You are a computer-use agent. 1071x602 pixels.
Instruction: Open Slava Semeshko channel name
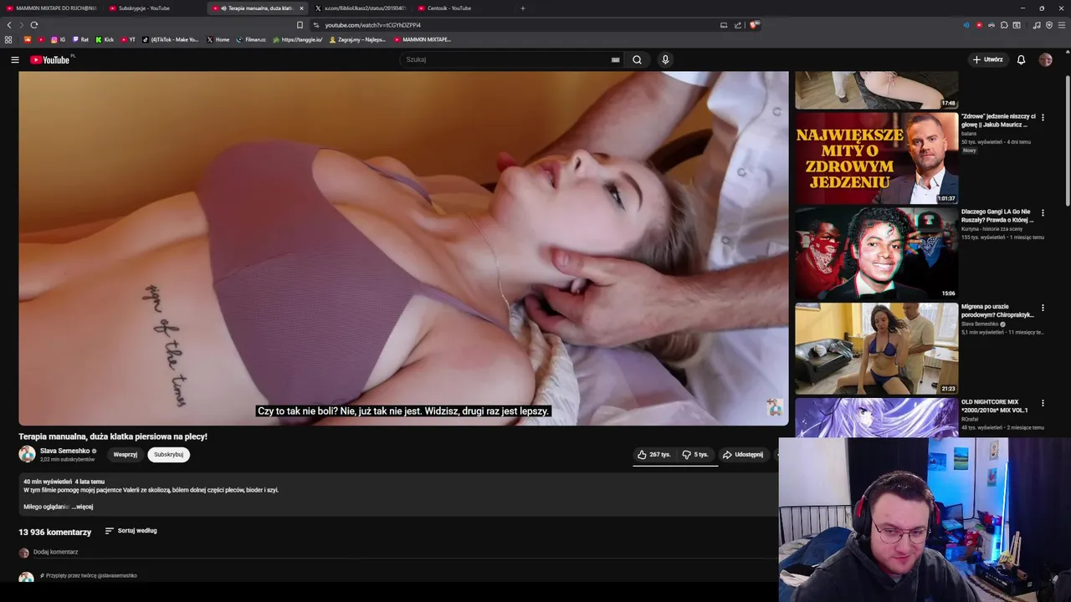tap(64, 451)
